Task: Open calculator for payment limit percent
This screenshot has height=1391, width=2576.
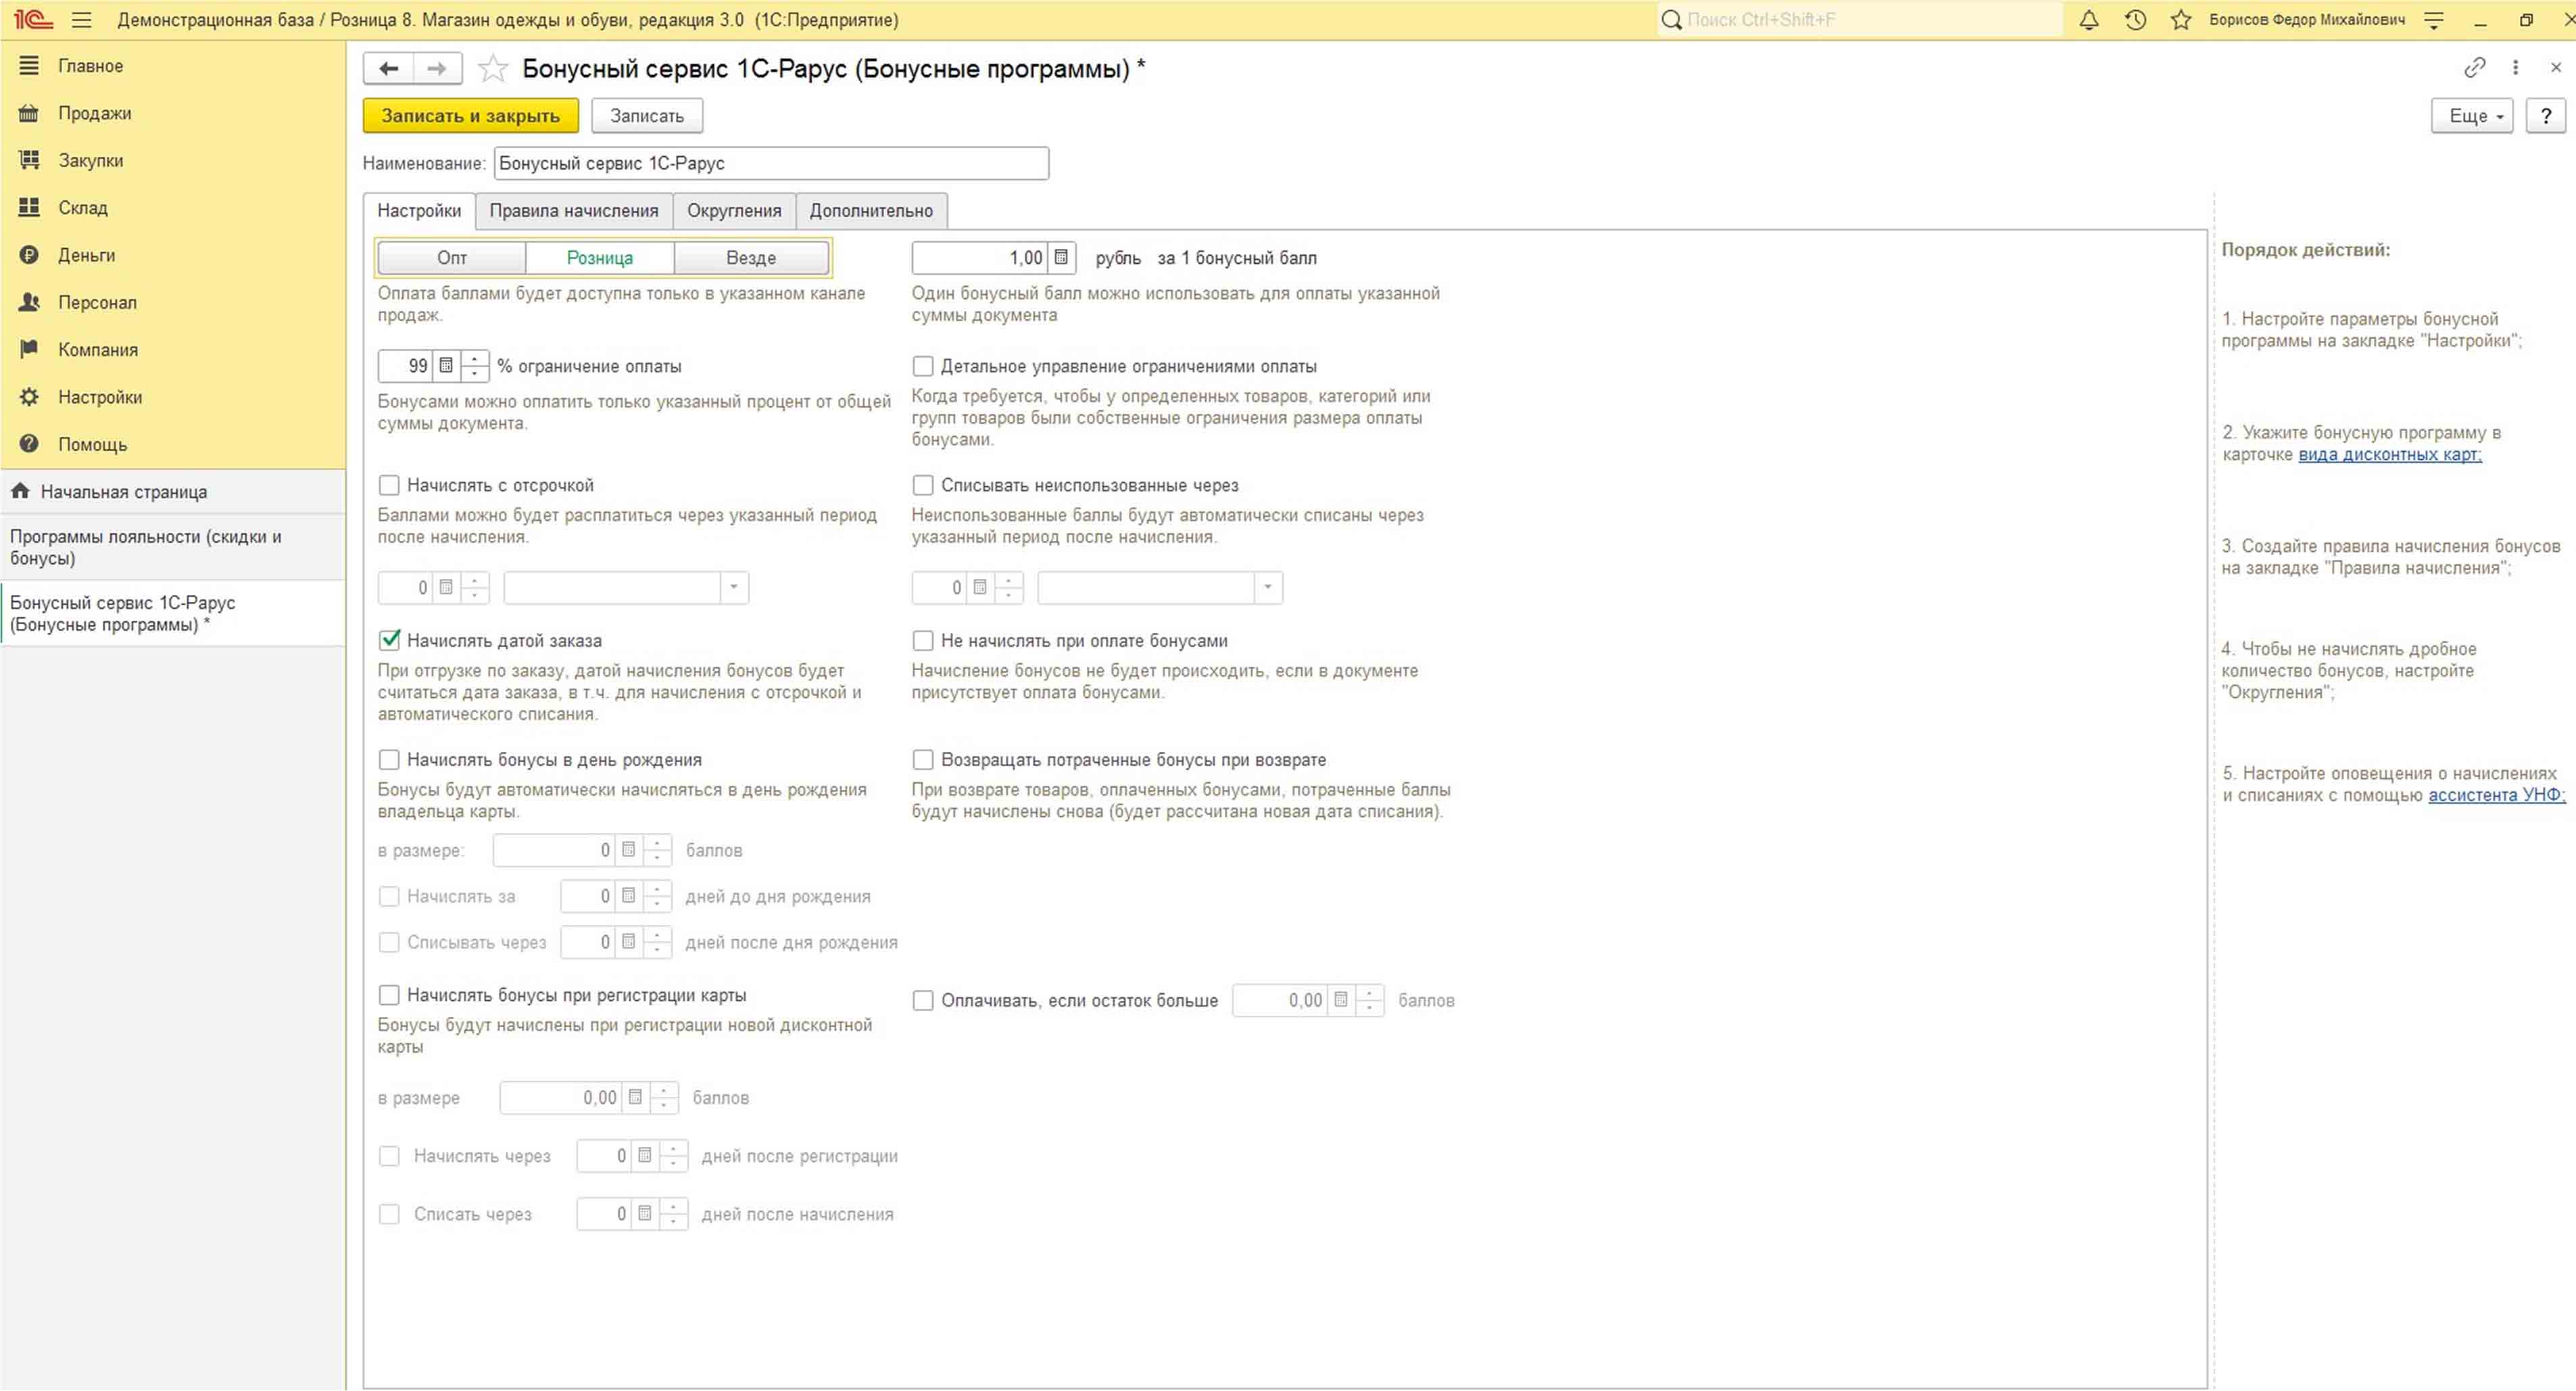Action: [446, 365]
